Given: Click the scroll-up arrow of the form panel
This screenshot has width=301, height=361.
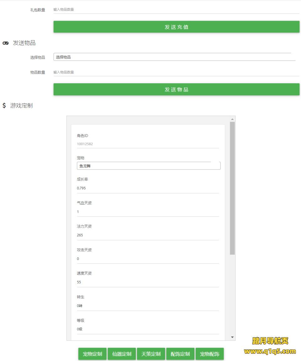Looking at the screenshot, I should point(232,119).
